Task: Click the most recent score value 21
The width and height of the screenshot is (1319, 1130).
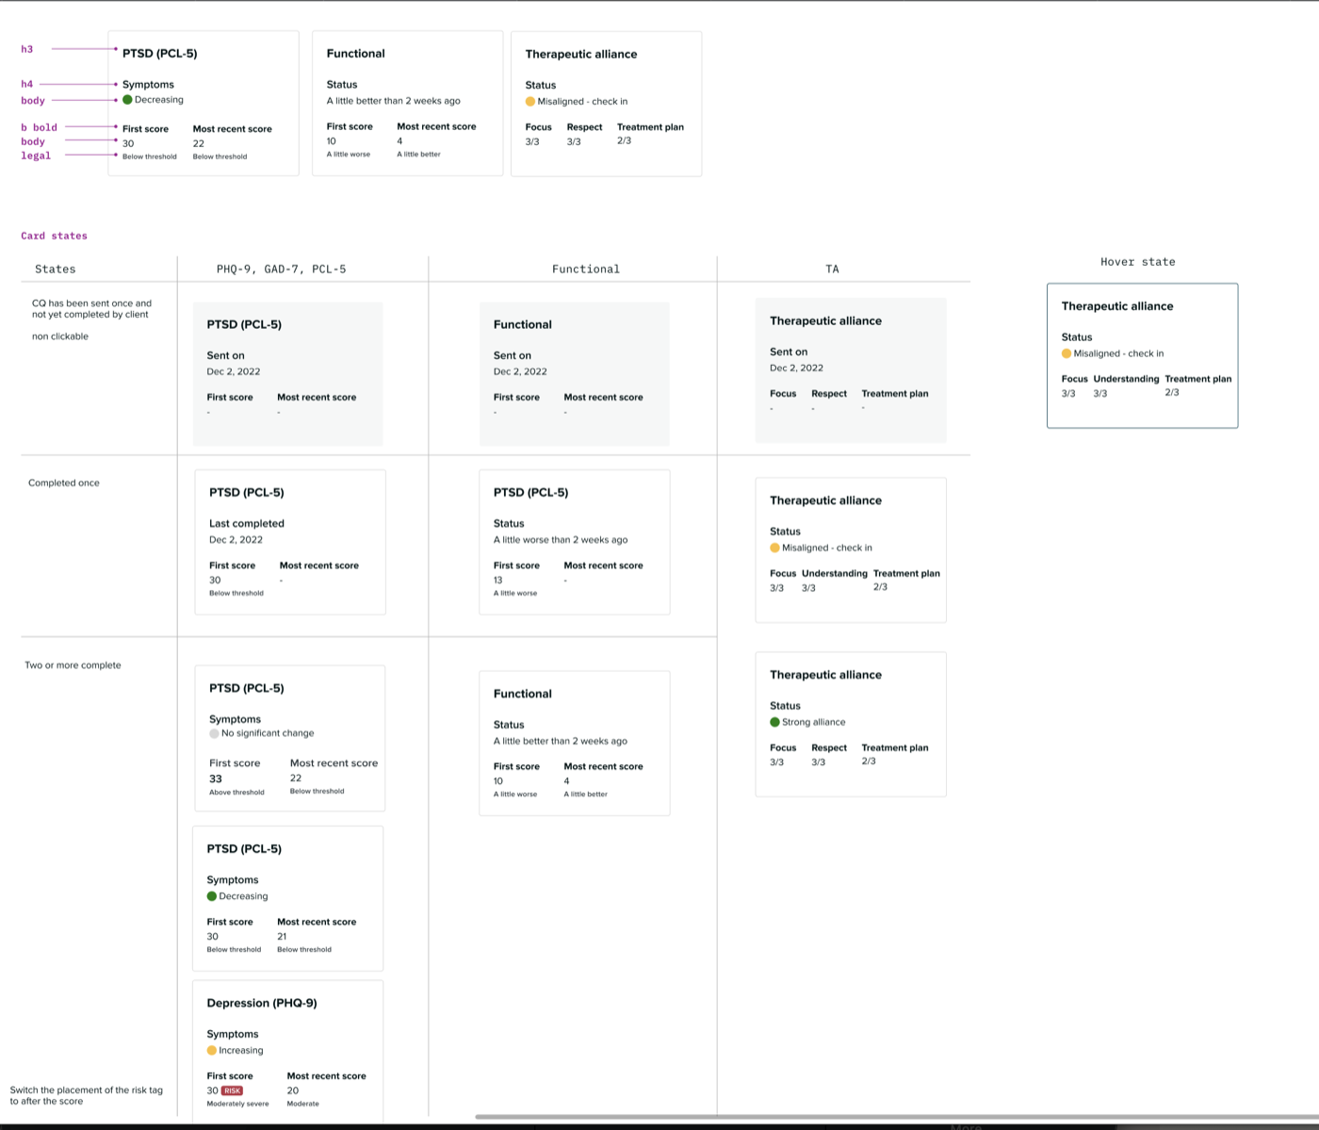Action: tap(282, 937)
